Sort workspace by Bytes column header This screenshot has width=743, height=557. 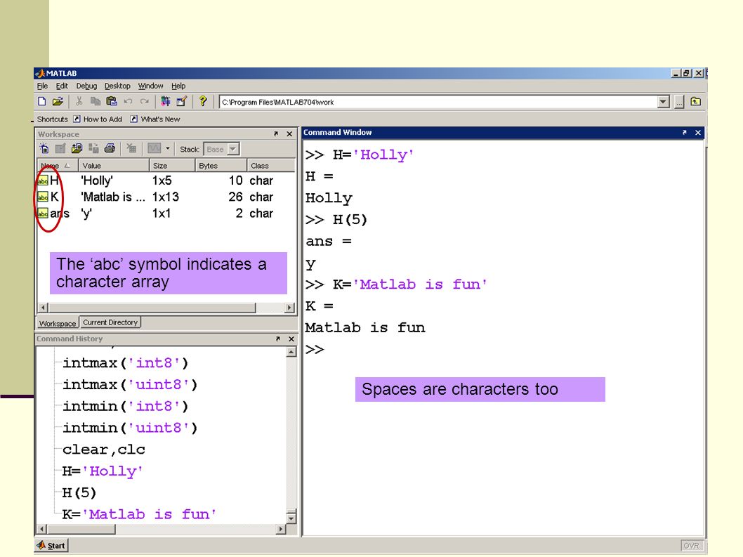coord(221,166)
